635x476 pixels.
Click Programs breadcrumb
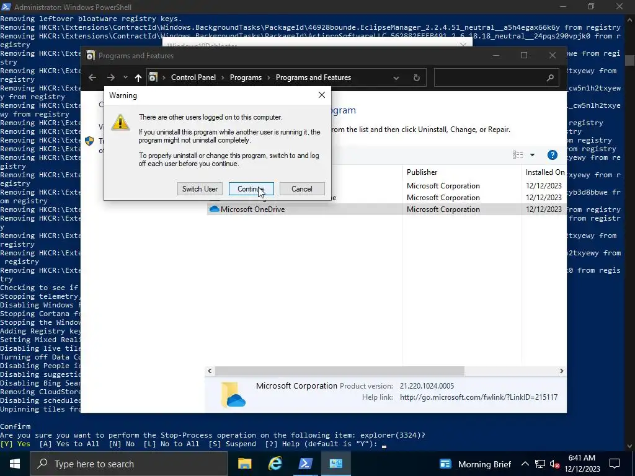pyautogui.click(x=246, y=77)
